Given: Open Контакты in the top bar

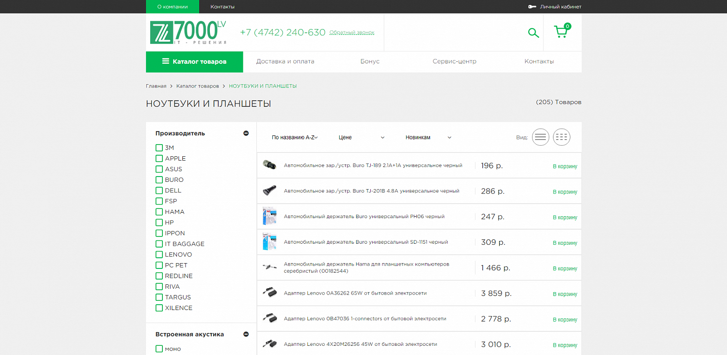Looking at the screenshot, I should tap(222, 7).
